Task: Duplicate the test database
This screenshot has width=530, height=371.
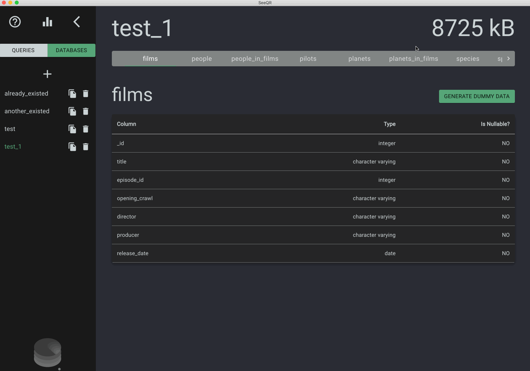Action: point(72,129)
